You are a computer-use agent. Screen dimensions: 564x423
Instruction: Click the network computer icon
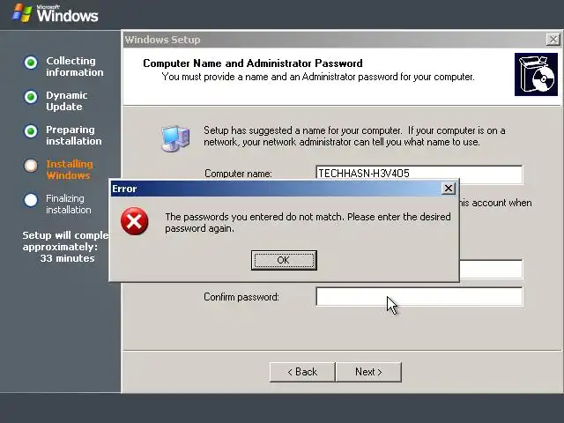pyautogui.click(x=175, y=138)
